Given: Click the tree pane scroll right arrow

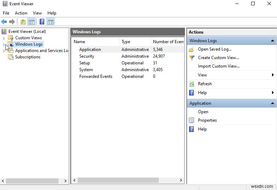Looking at the screenshot, I should pos(66,181).
